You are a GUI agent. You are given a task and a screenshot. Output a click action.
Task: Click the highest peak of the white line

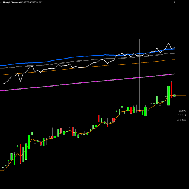click(x=169, y=43)
